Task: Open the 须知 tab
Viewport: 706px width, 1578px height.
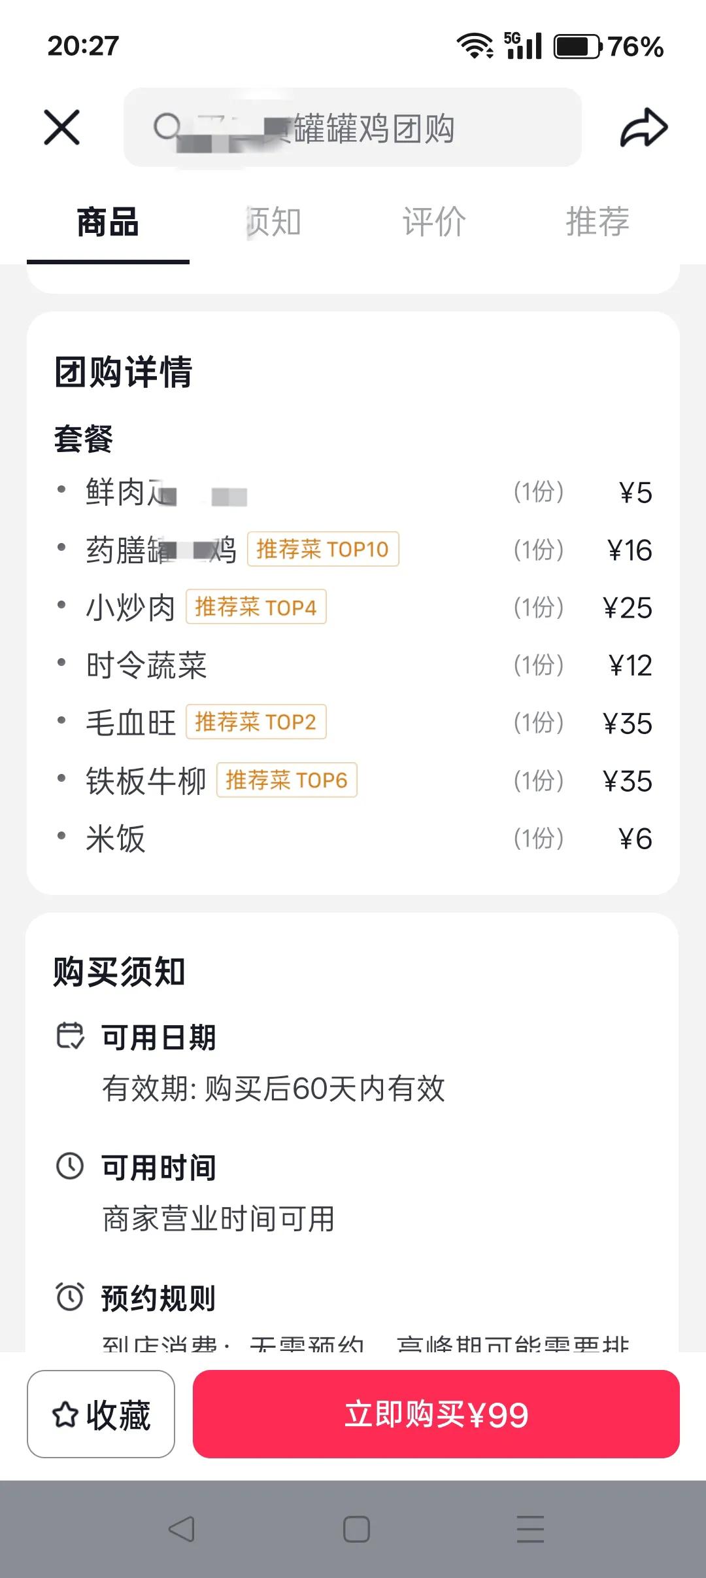Action: coord(272,222)
